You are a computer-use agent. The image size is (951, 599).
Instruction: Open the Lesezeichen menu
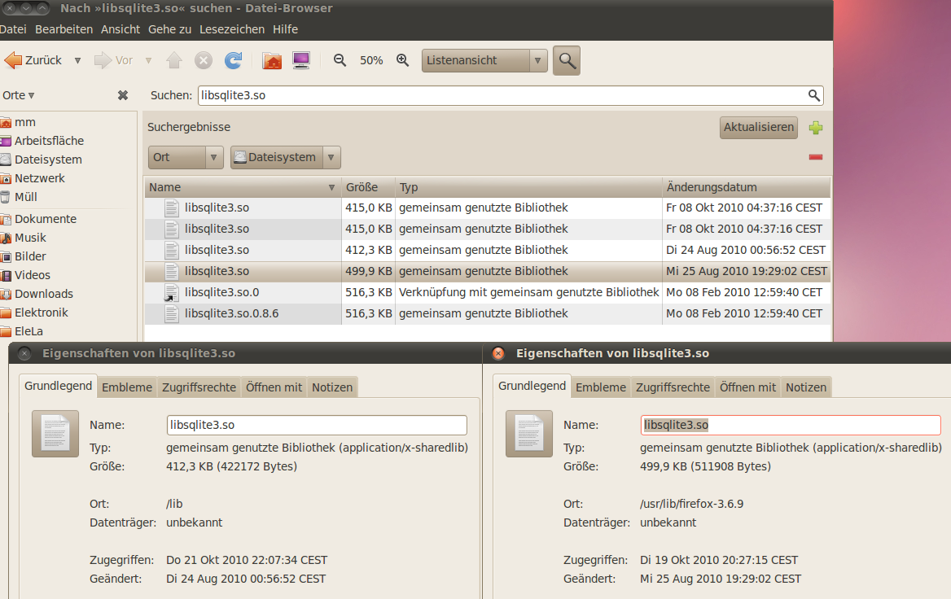coord(232,29)
